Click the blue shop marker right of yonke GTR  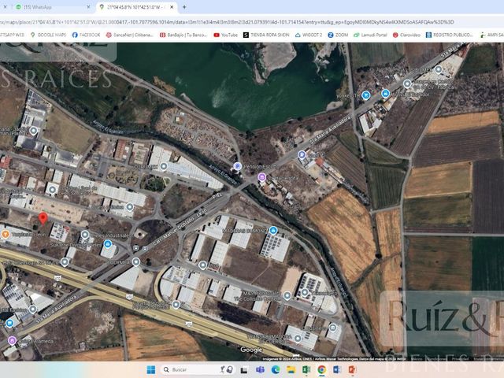(385, 94)
